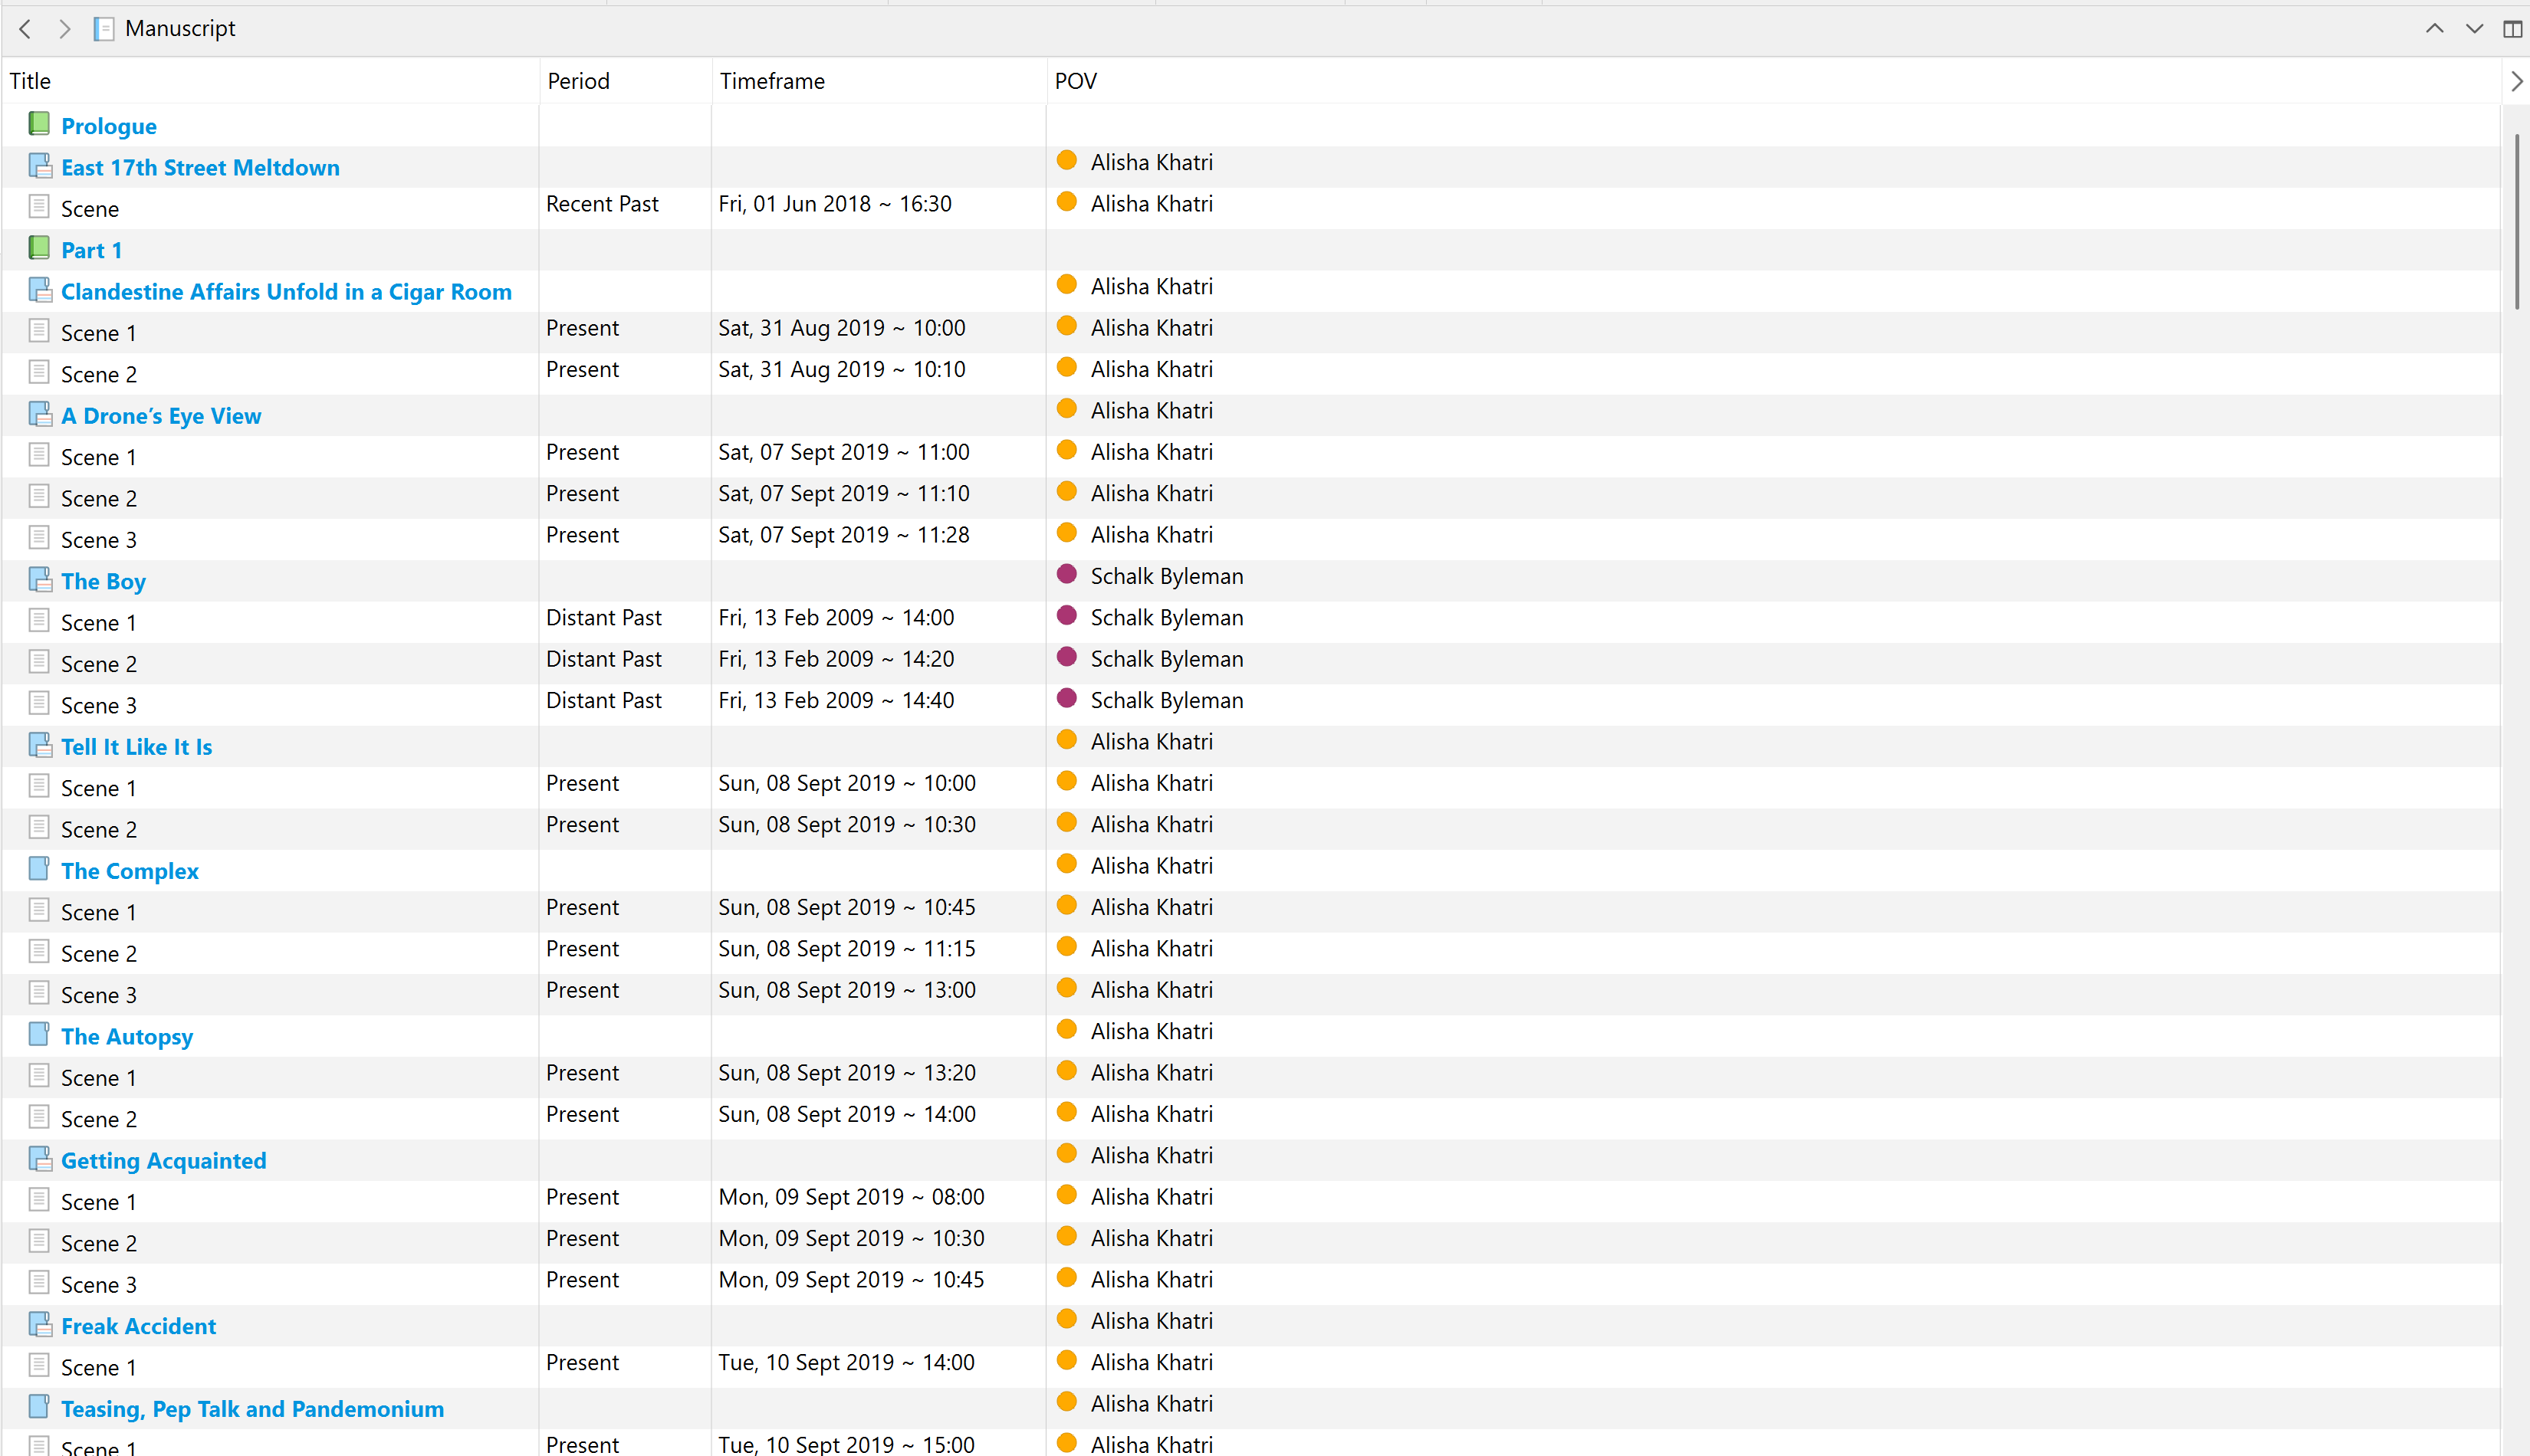Sort by the Title column header
The image size is (2530, 1456).
(30, 81)
